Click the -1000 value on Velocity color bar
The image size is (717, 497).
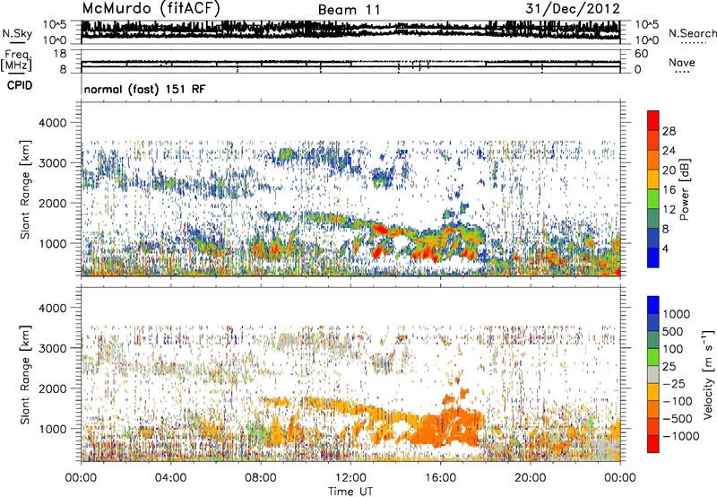[680, 436]
